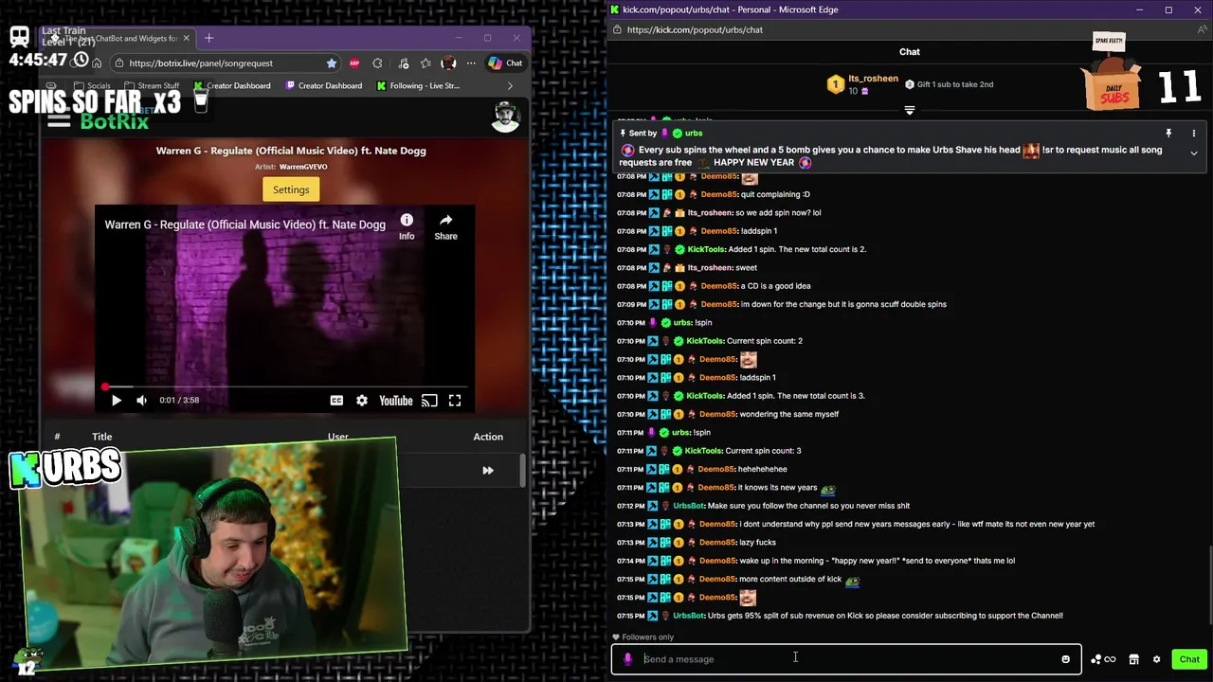
Task: Open chat settings gear
Action: 1156,659
